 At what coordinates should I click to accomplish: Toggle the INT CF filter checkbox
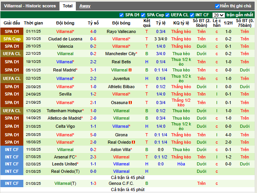coord(192,15)
